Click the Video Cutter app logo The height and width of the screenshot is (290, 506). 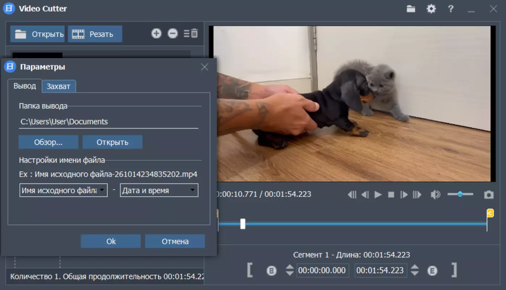9,9
